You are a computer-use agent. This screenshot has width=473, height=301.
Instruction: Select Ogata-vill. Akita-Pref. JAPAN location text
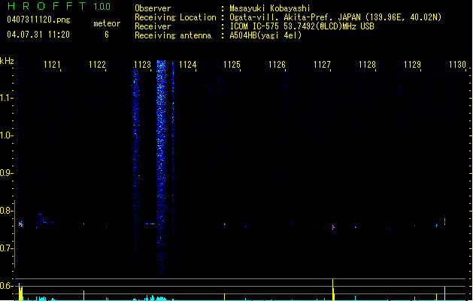[x=335, y=17]
